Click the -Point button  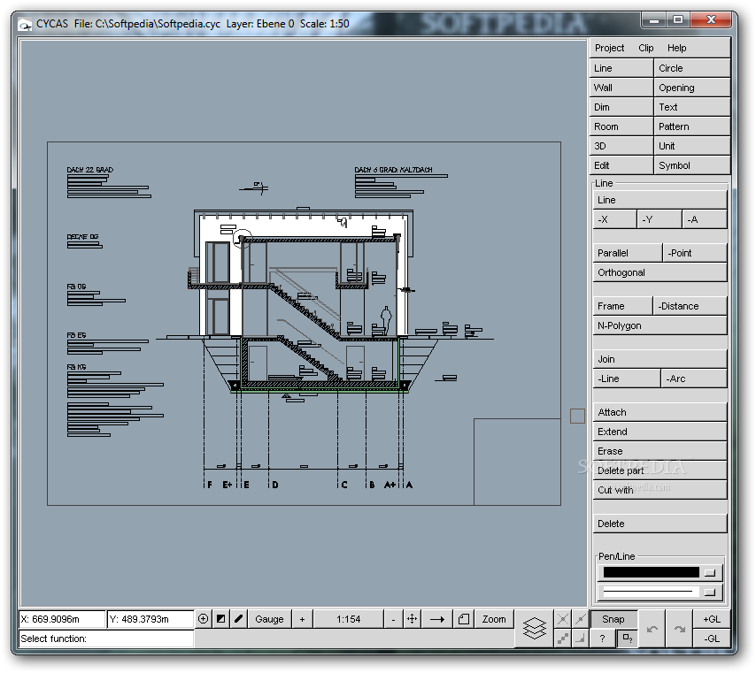tap(695, 253)
